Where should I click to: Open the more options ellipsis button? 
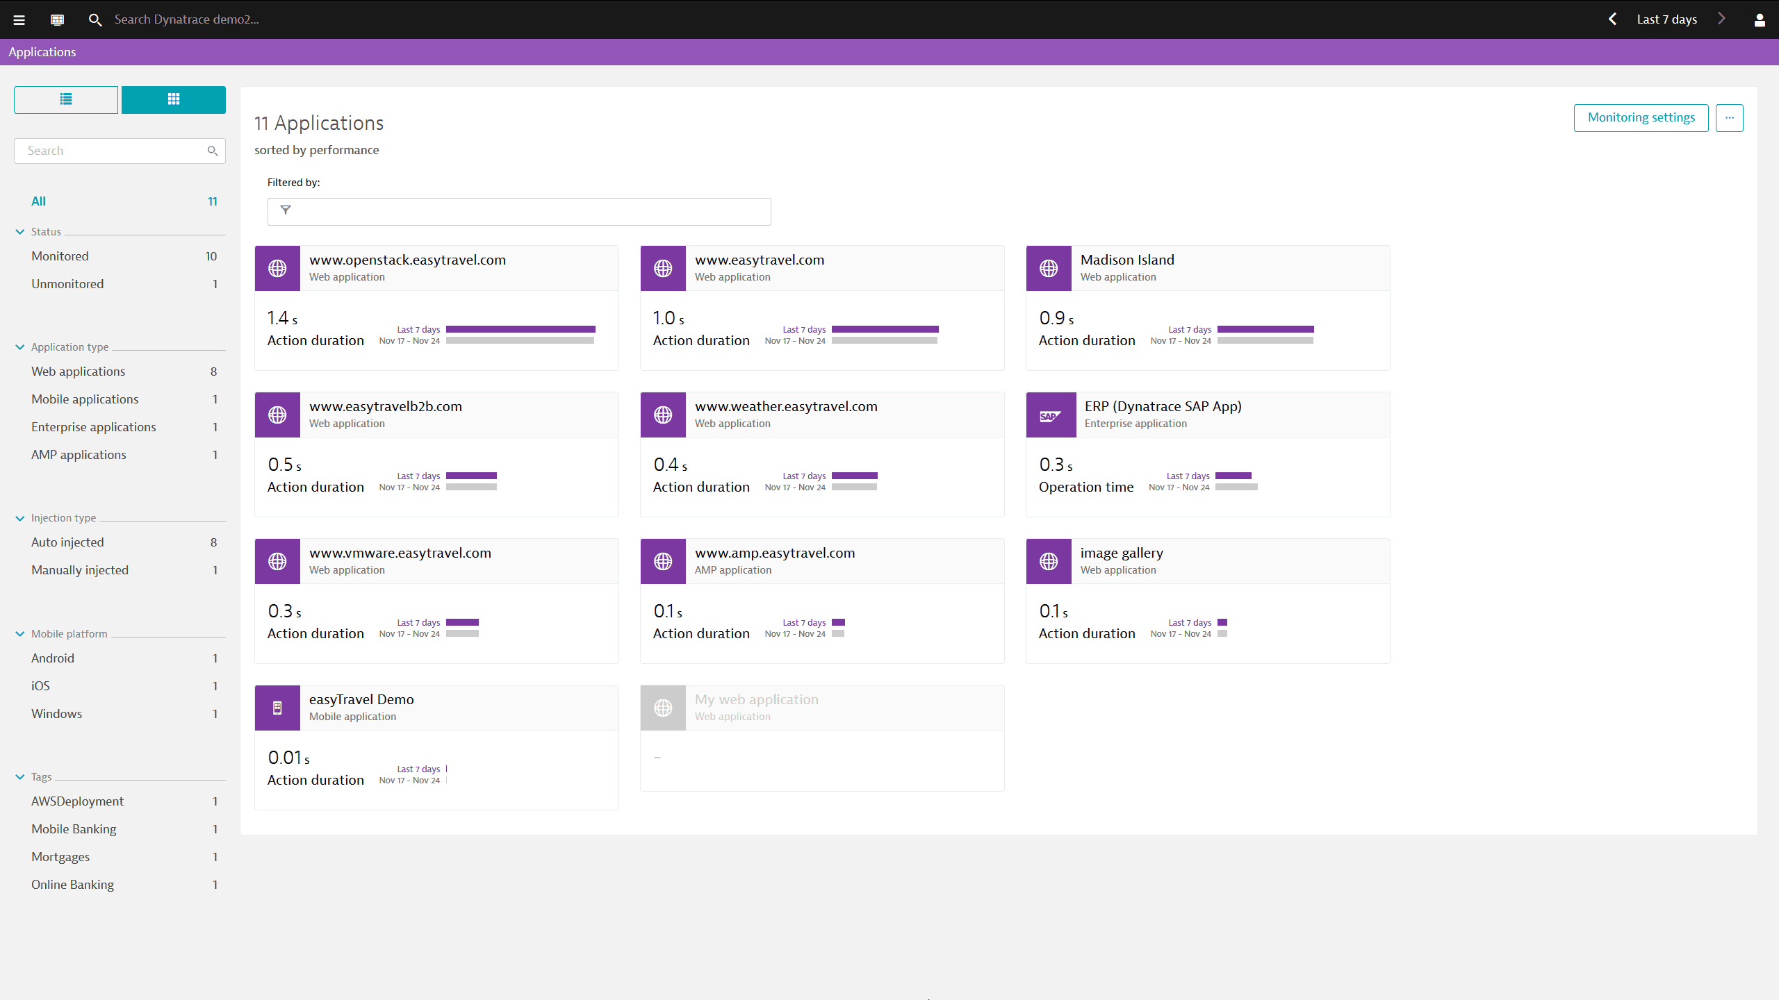pyautogui.click(x=1729, y=117)
